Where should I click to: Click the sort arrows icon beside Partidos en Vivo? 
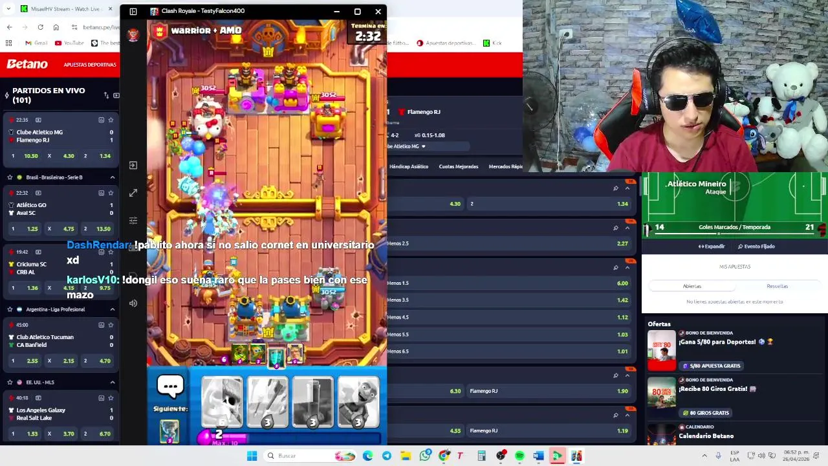[x=106, y=95]
